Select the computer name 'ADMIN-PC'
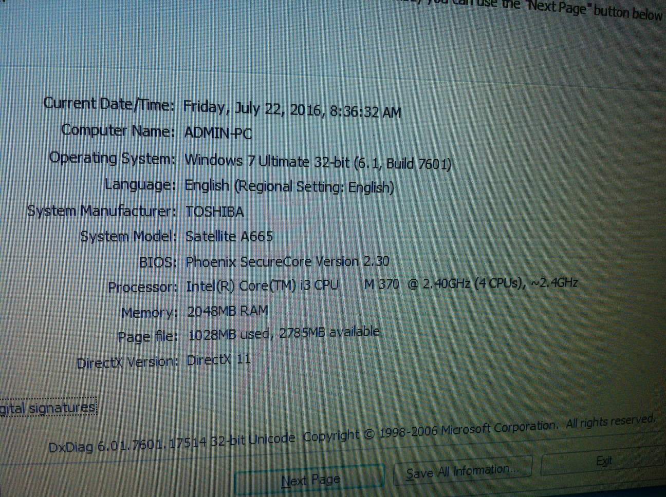The image size is (666, 497). 218,133
